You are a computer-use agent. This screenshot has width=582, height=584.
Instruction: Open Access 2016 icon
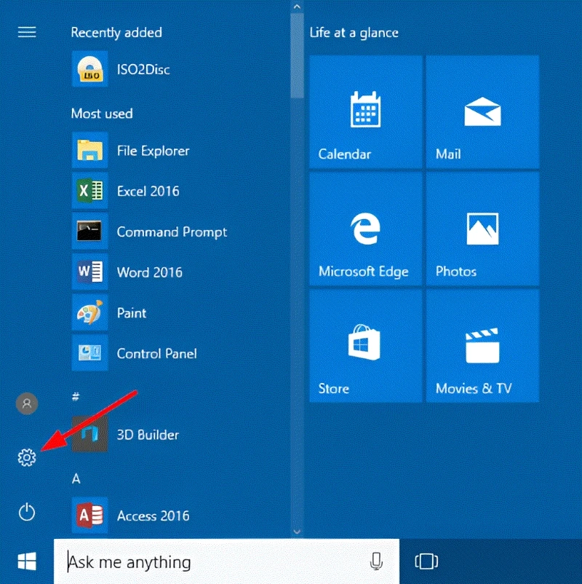[x=89, y=516]
